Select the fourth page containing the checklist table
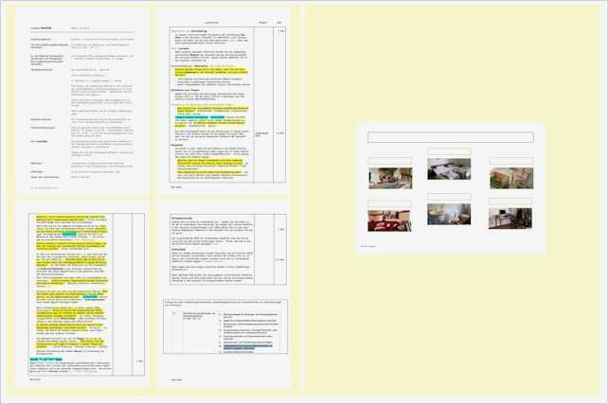The height and width of the screenshot is (404, 608). coord(224,294)
